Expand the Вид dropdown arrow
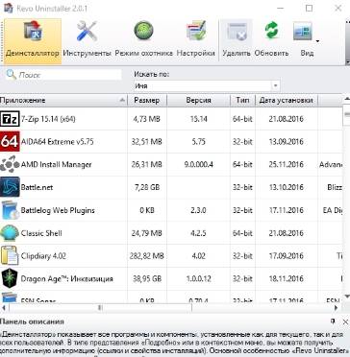This screenshot has width=350, height=357. pos(317,41)
